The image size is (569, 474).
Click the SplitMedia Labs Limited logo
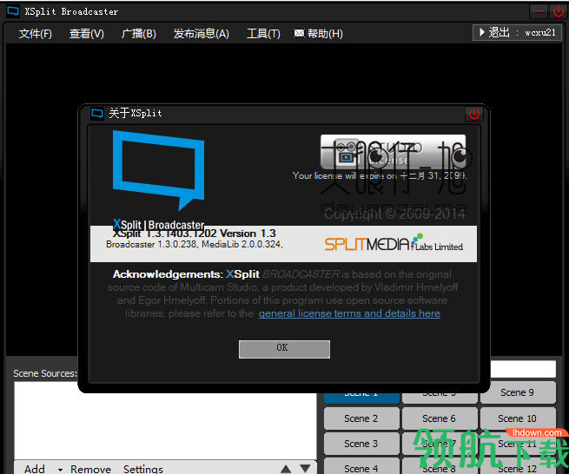point(394,243)
